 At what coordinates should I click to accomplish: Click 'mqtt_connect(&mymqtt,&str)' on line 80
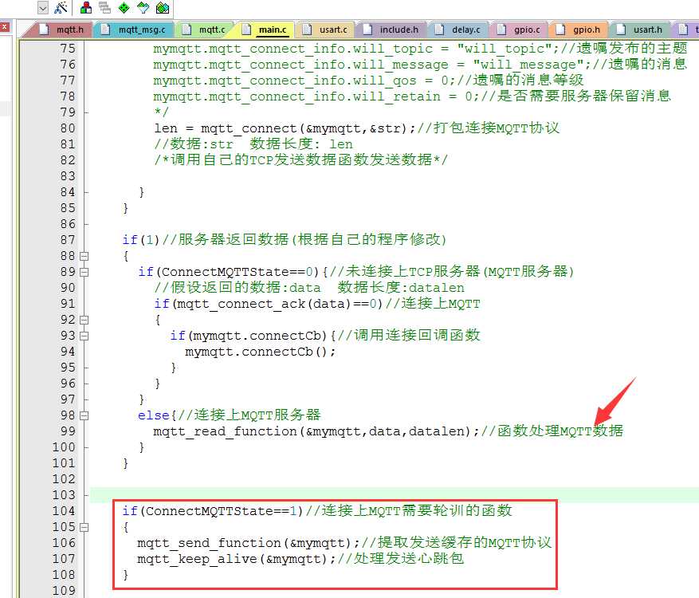(x=305, y=128)
